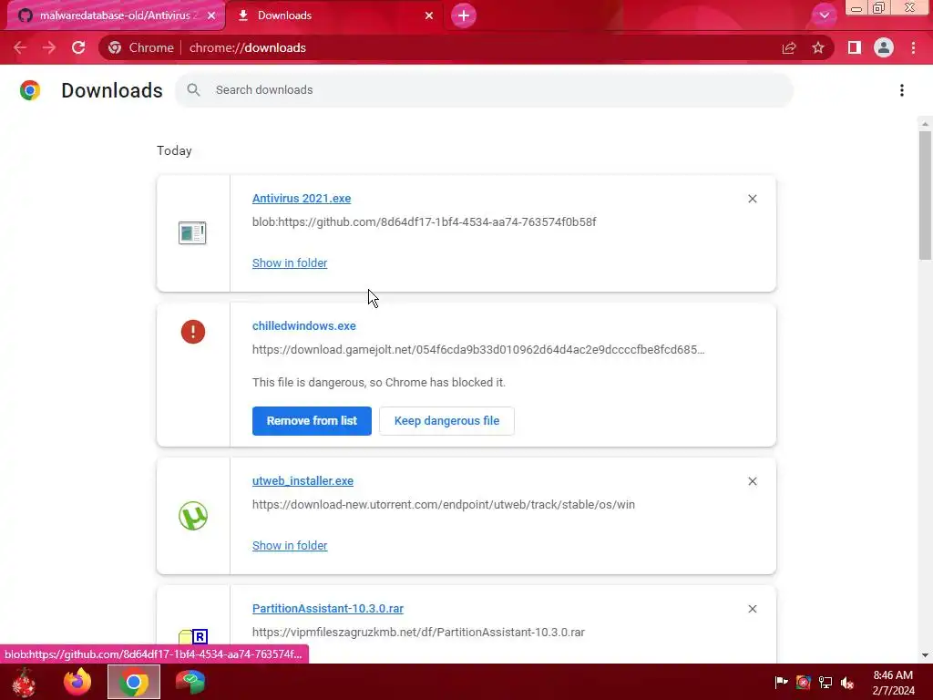933x700 pixels.
Task: Reload the downloads page
Action: 78,47
